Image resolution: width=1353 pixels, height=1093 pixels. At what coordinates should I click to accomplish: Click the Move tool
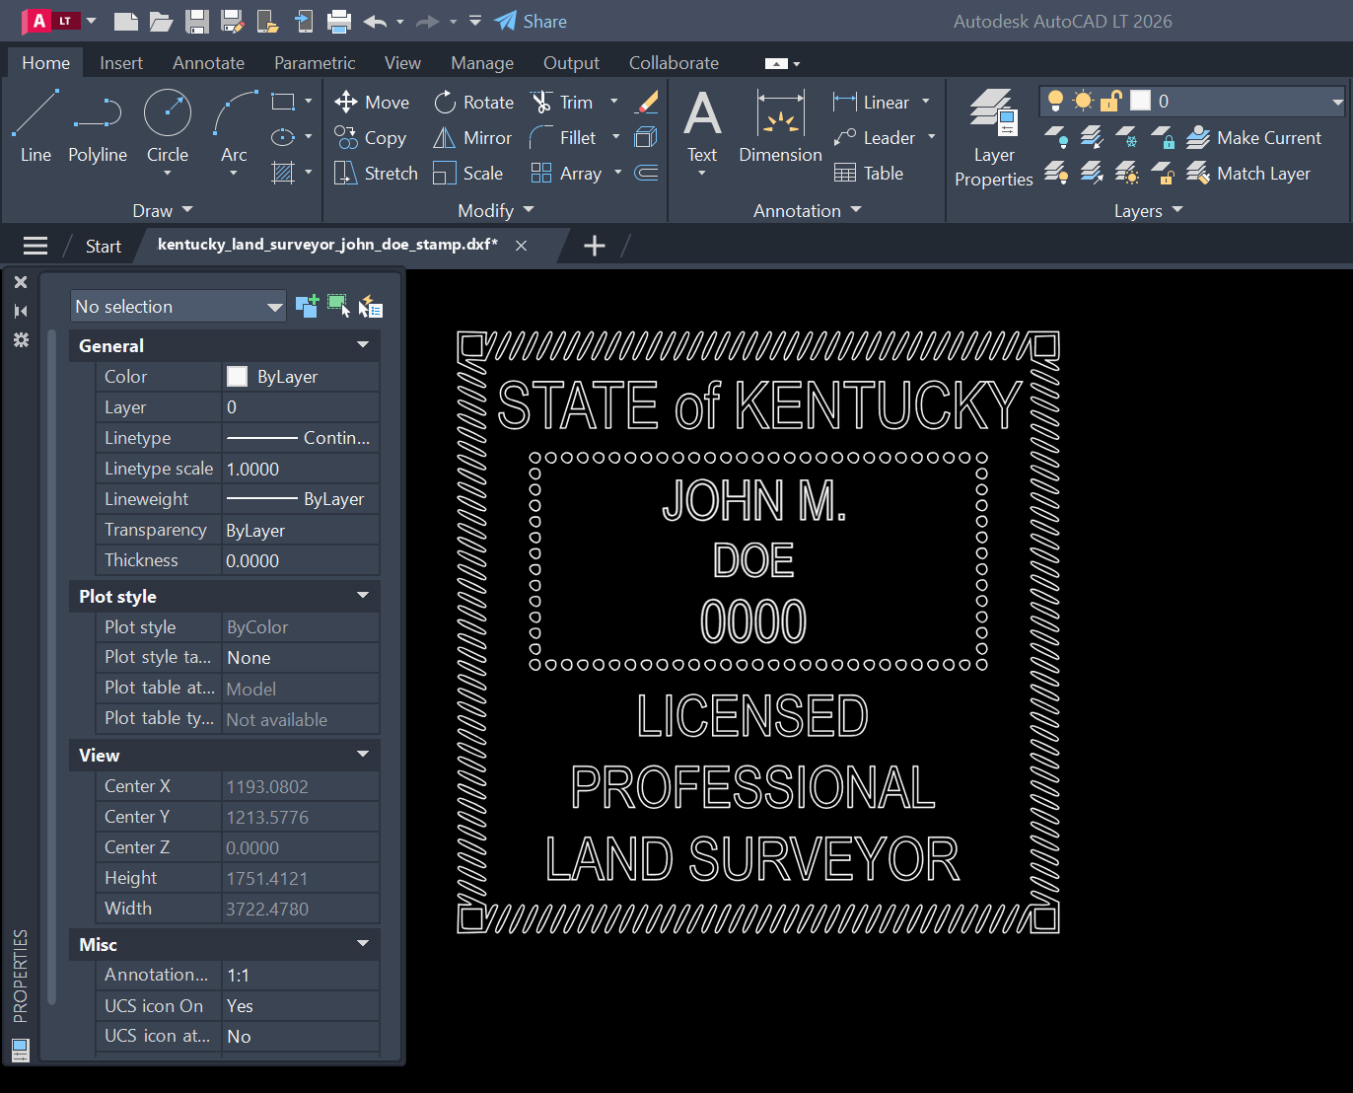point(372,102)
